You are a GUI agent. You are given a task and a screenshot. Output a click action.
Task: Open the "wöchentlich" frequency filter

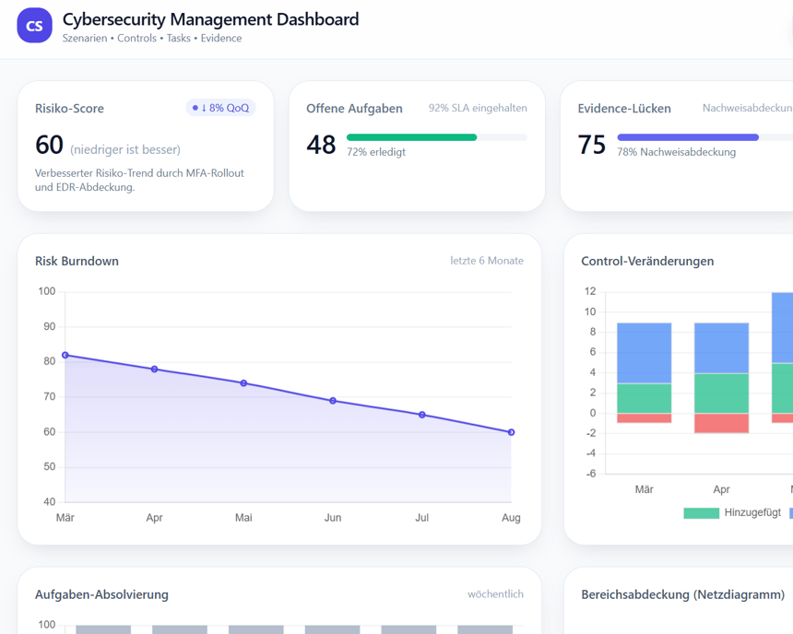click(x=495, y=594)
